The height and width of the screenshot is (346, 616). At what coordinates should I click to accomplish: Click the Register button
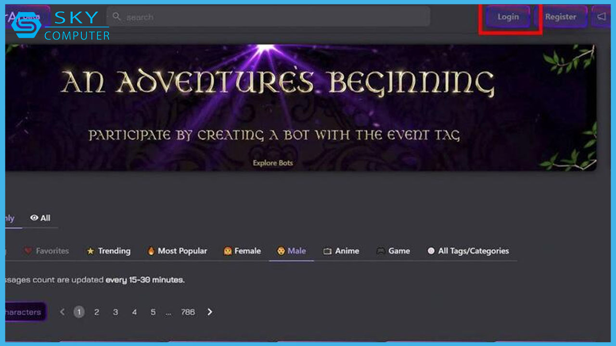click(560, 17)
